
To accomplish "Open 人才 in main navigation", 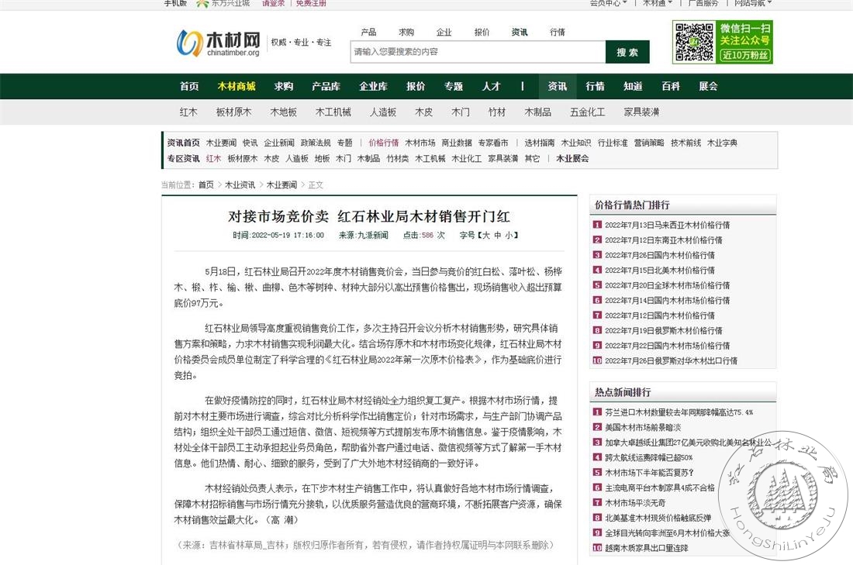I will coord(491,86).
